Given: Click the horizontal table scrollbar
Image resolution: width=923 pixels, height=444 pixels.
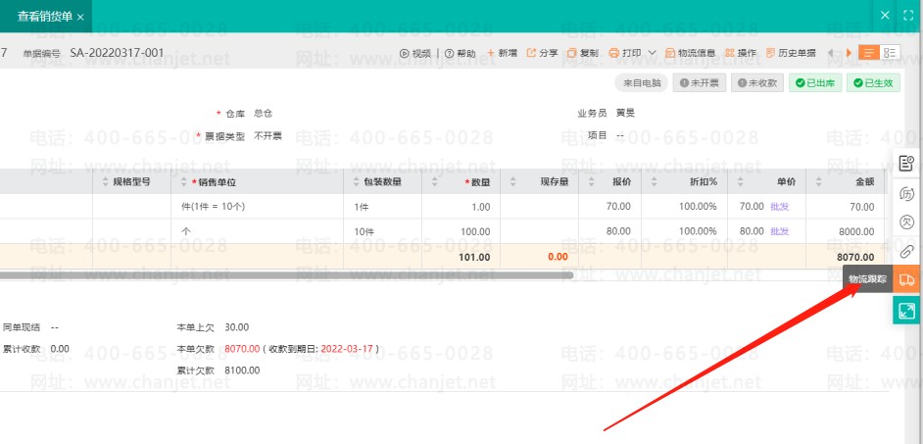Looking at the screenshot, I should tap(287, 274).
